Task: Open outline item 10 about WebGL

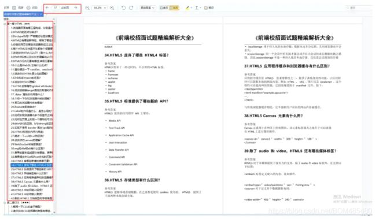Action: click(x=29, y=65)
